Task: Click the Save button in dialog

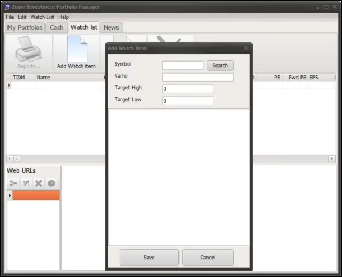Action: pos(149,258)
